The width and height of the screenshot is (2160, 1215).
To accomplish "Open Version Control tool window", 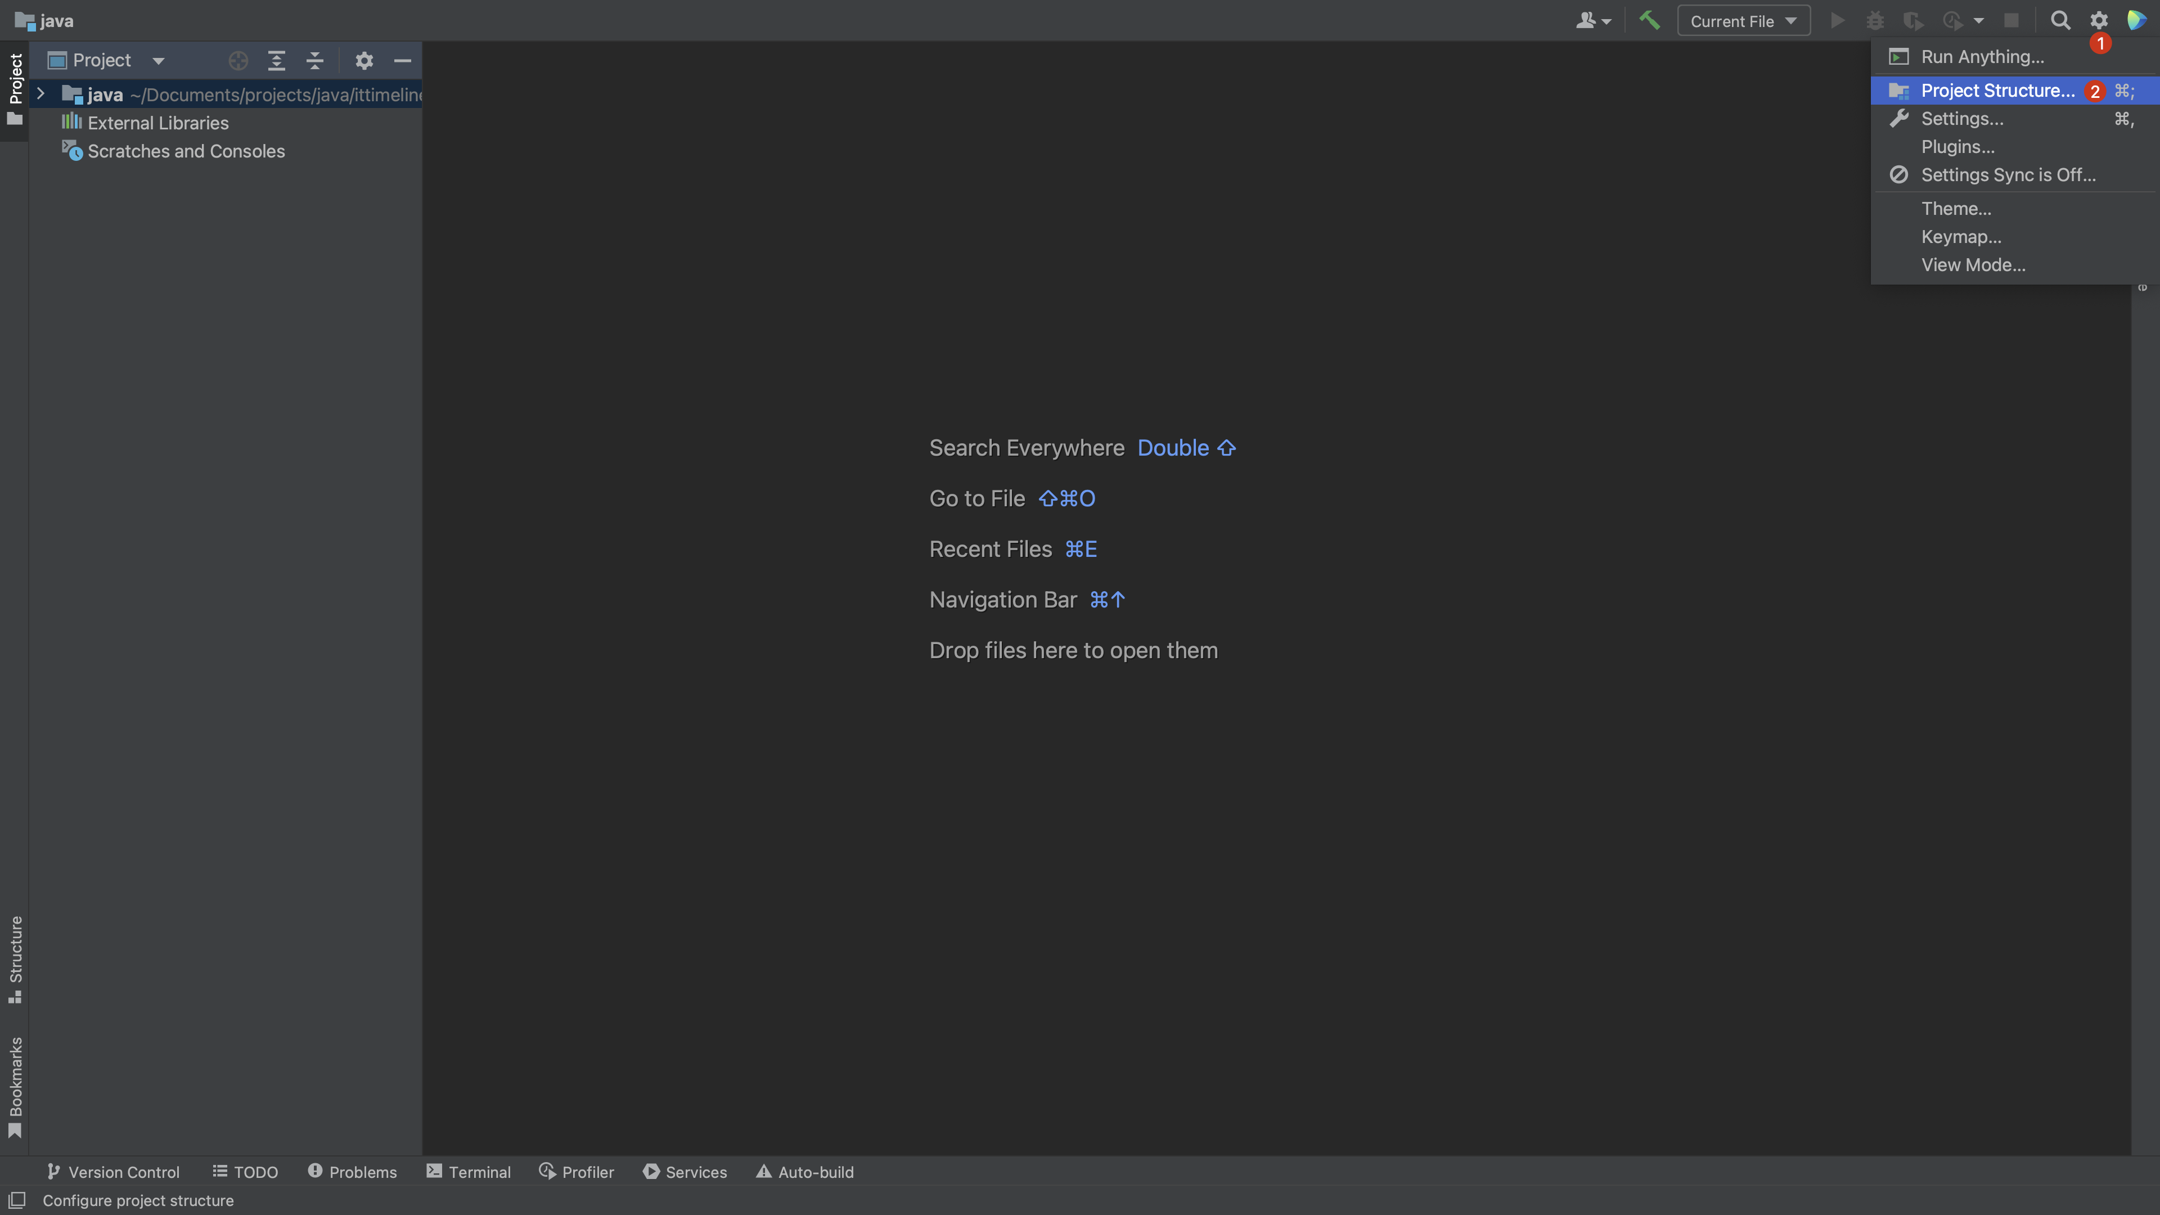I will (x=113, y=1171).
